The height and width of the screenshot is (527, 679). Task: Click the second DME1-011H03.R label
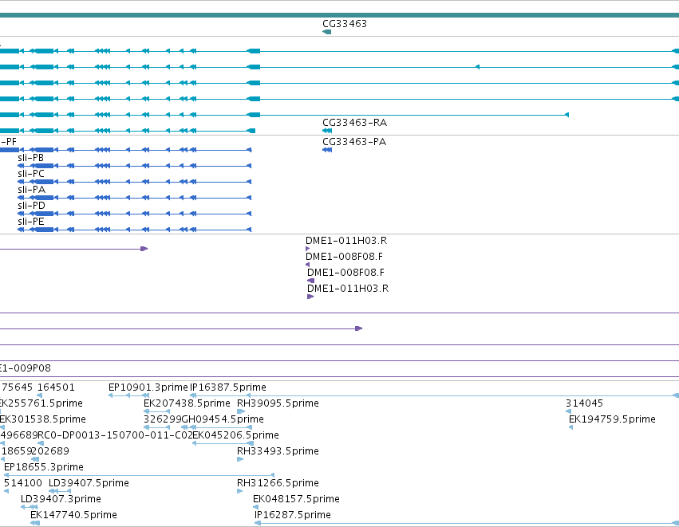pyautogui.click(x=348, y=289)
